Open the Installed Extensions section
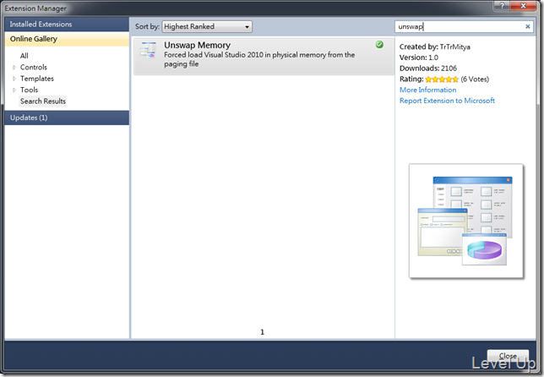Screen dimensions: 544x377 tap(67, 25)
